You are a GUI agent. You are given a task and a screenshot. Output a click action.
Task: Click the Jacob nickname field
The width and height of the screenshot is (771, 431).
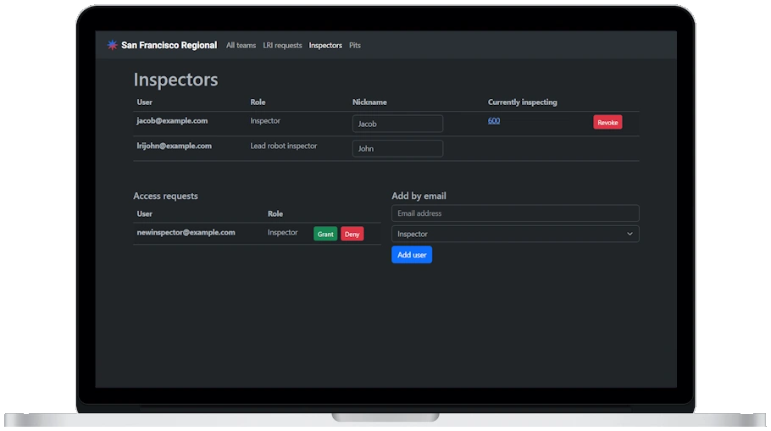click(397, 124)
